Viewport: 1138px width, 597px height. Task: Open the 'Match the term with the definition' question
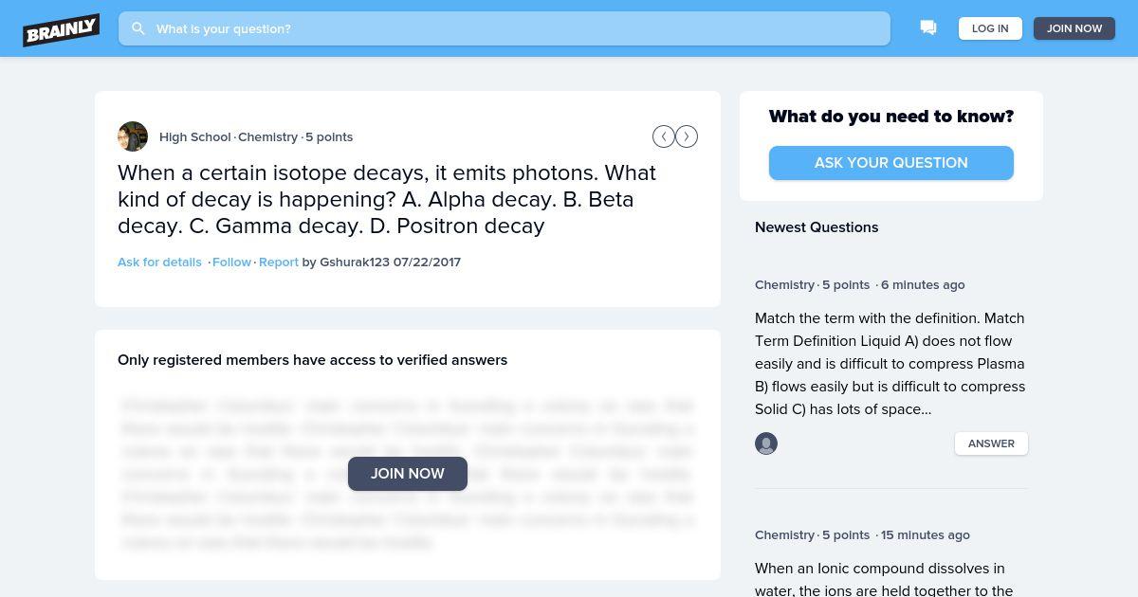pyautogui.click(x=890, y=364)
